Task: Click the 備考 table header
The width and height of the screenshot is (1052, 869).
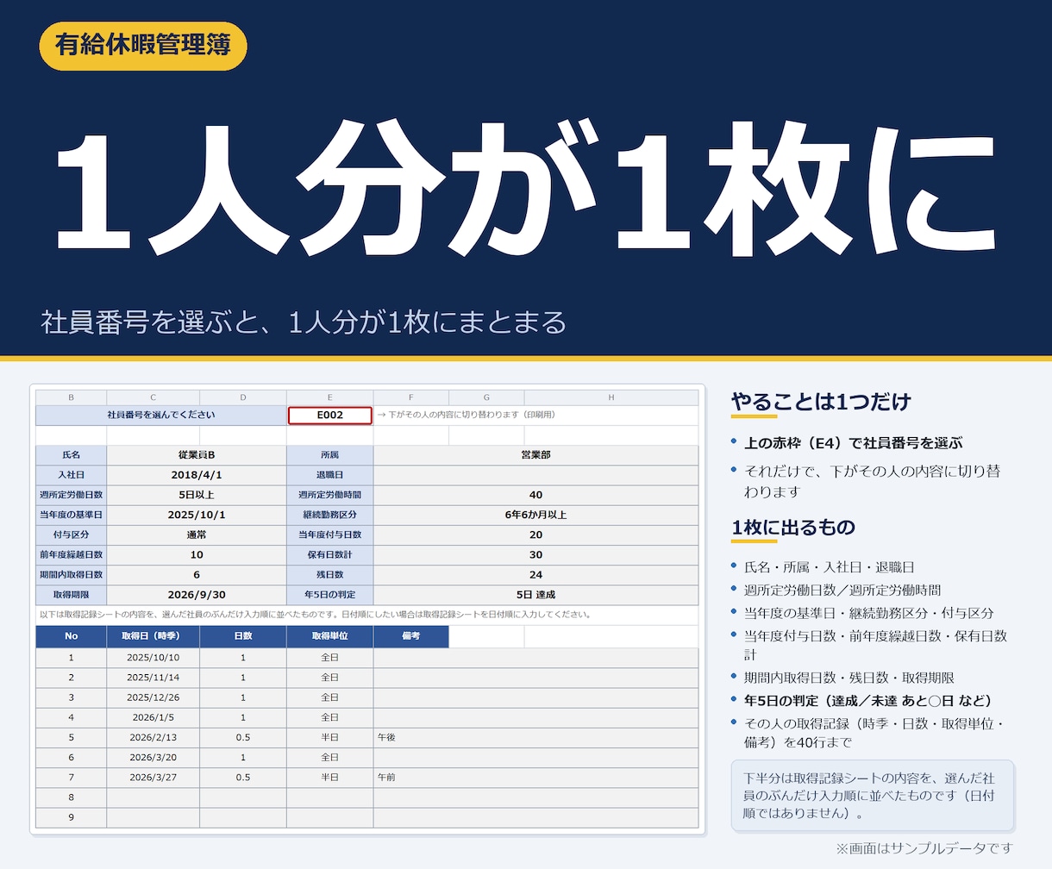Action: tap(410, 636)
